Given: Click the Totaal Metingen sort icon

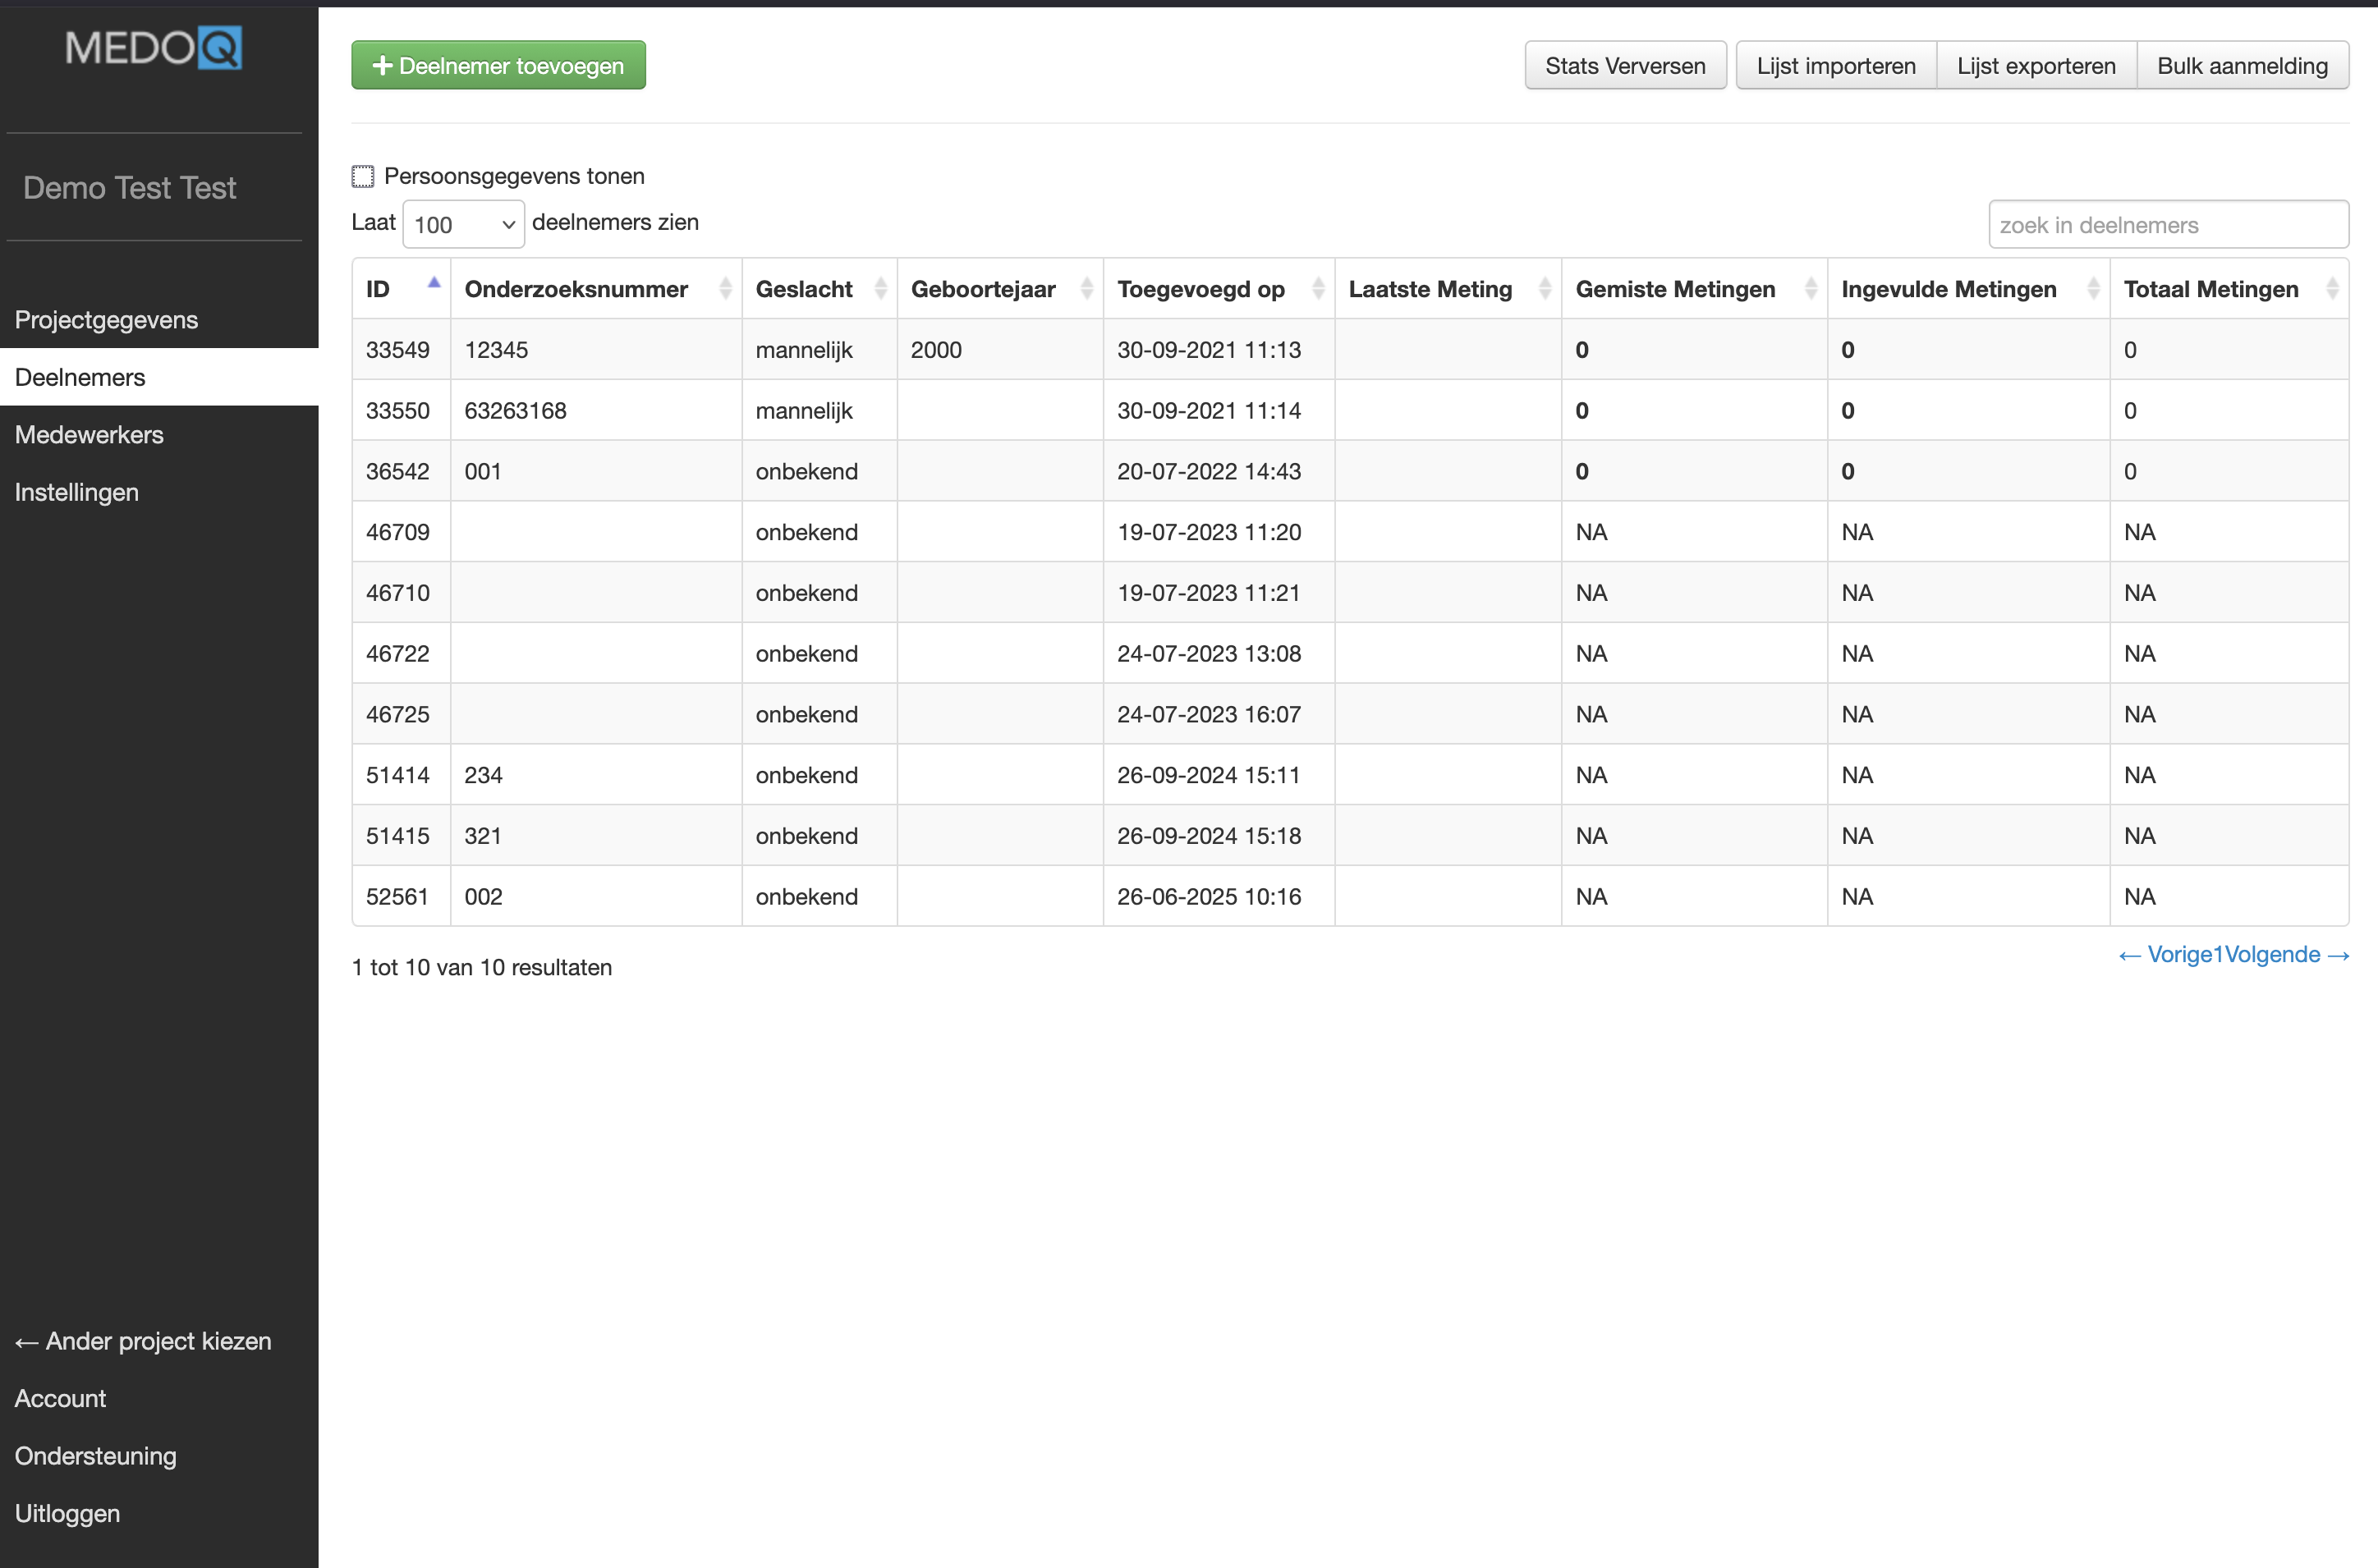Looking at the screenshot, I should coord(2332,289).
